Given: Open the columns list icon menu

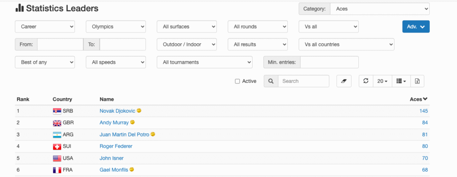Looking at the screenshot, I should tap(401, 81).
